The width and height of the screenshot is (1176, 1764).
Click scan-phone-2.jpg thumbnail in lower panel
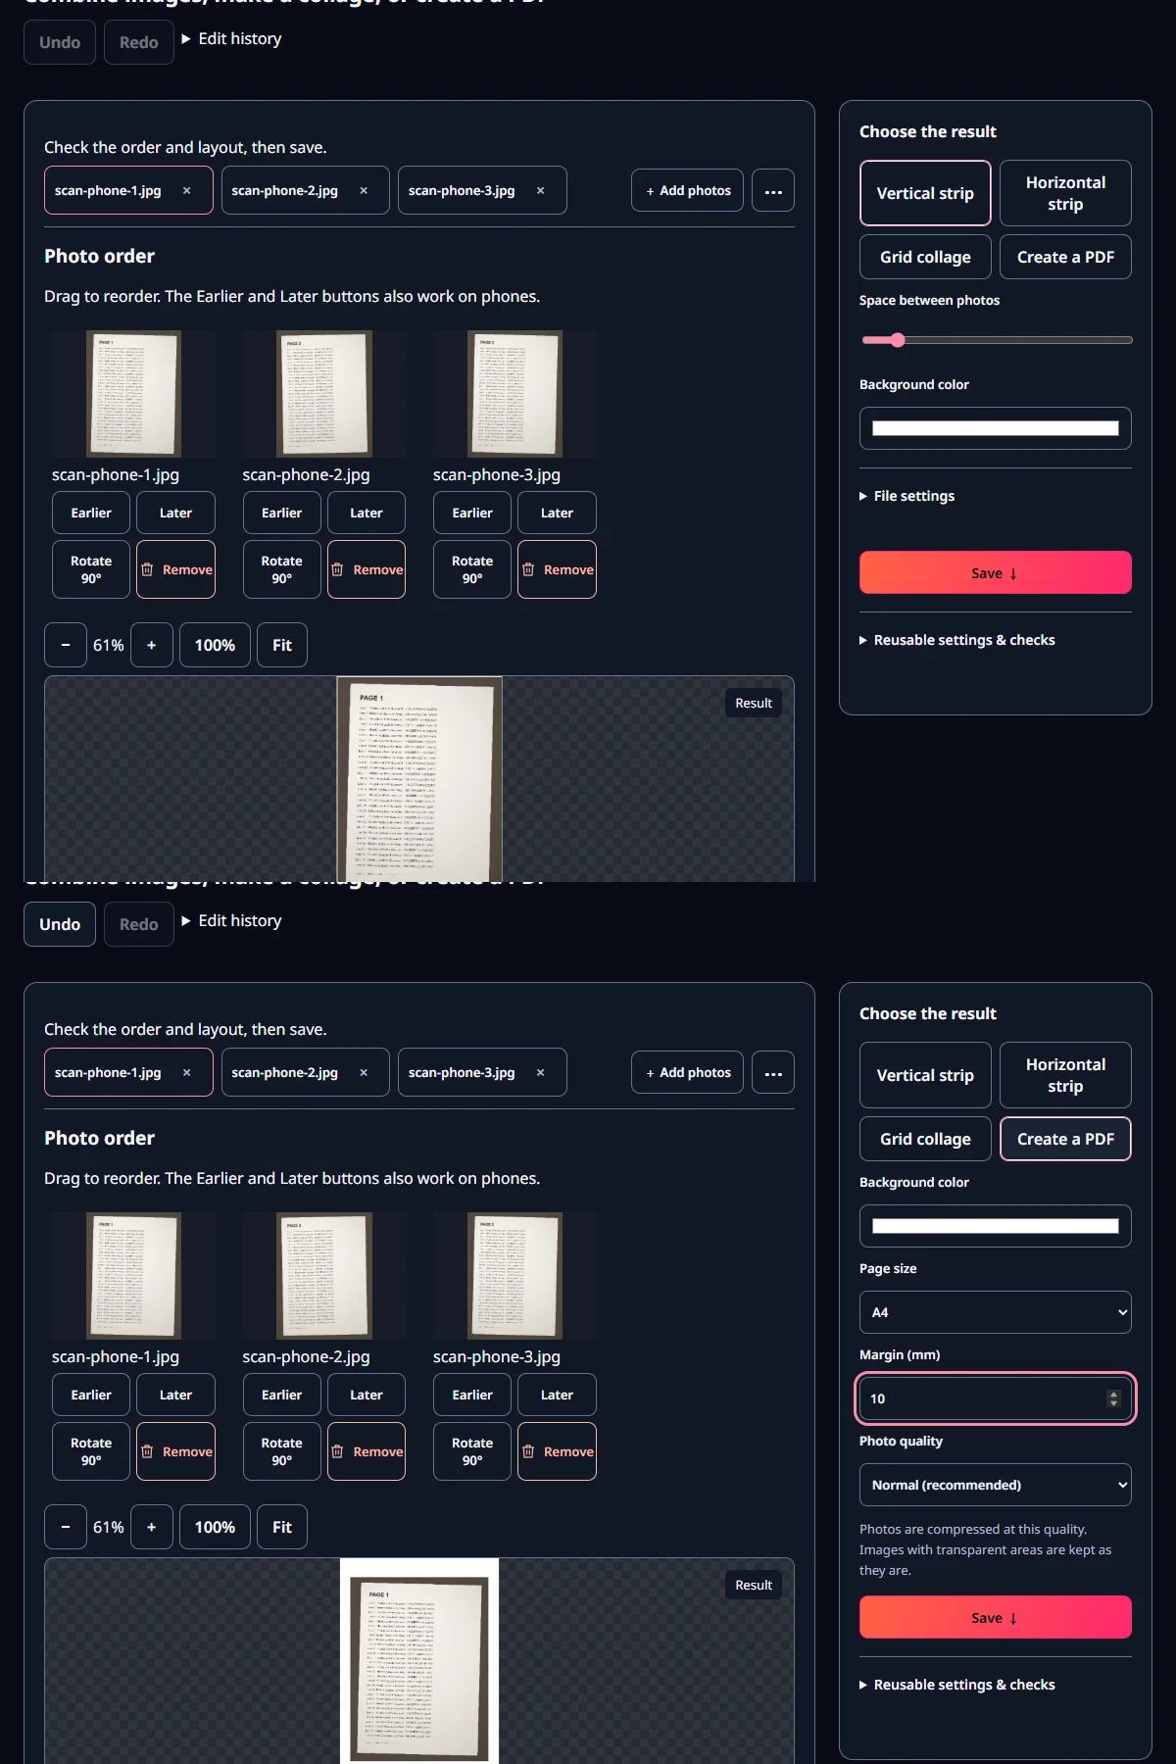pyautogui.click(x=324, y=1276)
